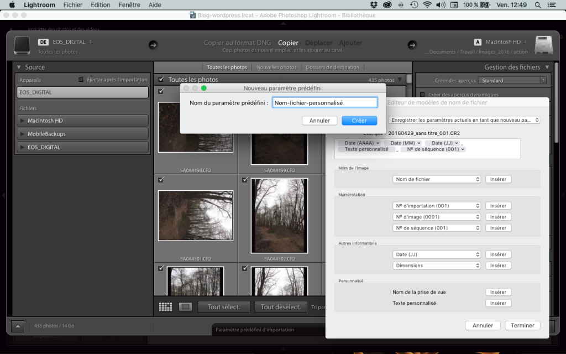The width and height of the screenshot is (566, 354).
Task: Open the Apple menu
Action: pos(12,4)
